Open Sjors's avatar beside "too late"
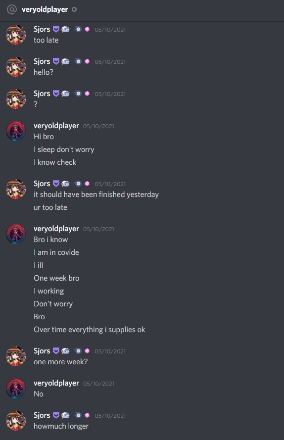The height and width of the screenshot is (440, 284). (x=16, y=35)
